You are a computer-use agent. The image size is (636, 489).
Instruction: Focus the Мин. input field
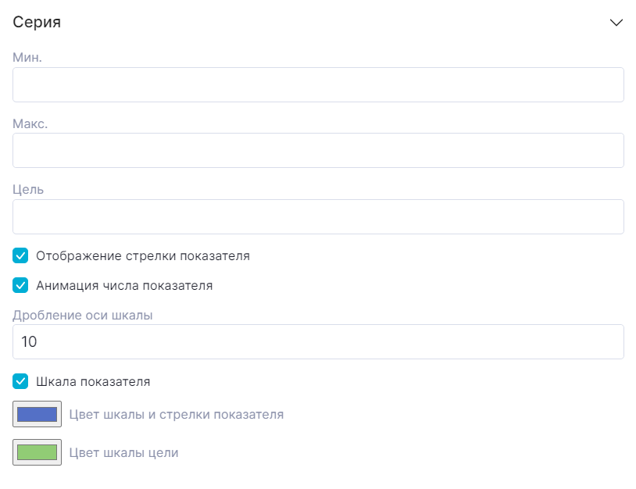(318, 84)
